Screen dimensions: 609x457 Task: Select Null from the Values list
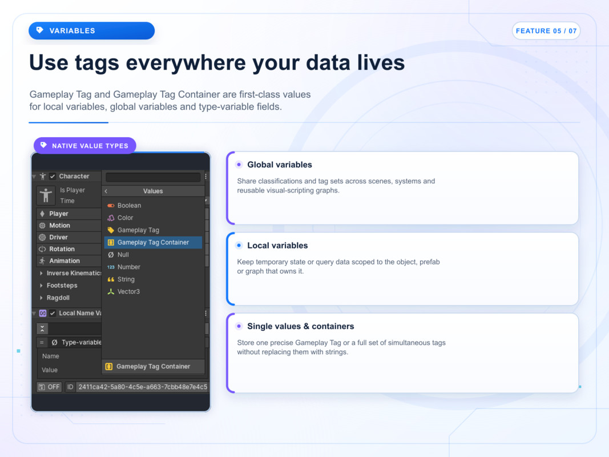[153, 255]
